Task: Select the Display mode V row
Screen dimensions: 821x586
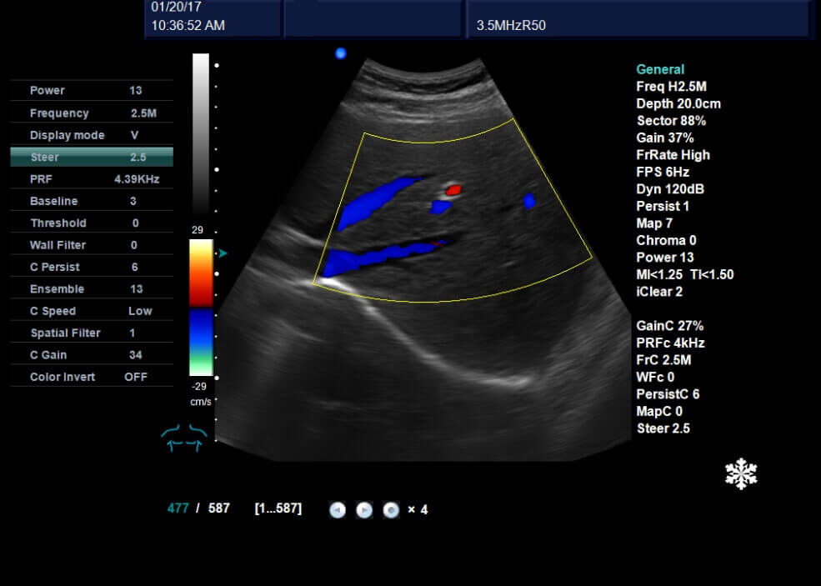Action: click(92, 135)
